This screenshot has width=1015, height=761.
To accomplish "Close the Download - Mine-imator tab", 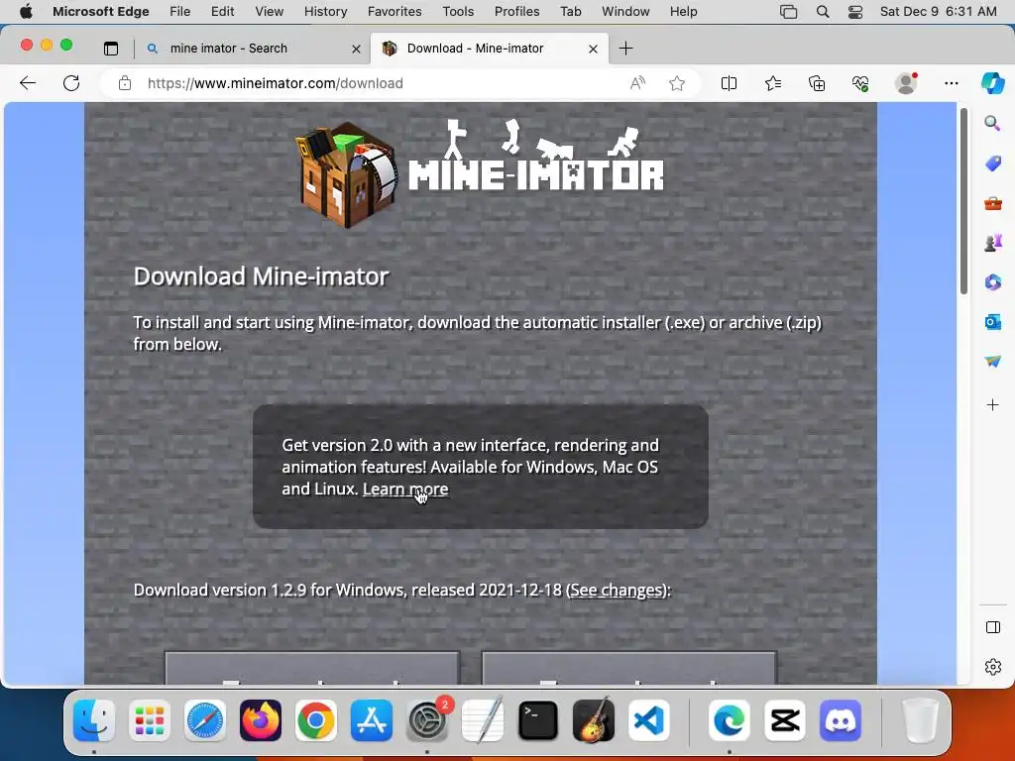I will [x=593, y=49].
